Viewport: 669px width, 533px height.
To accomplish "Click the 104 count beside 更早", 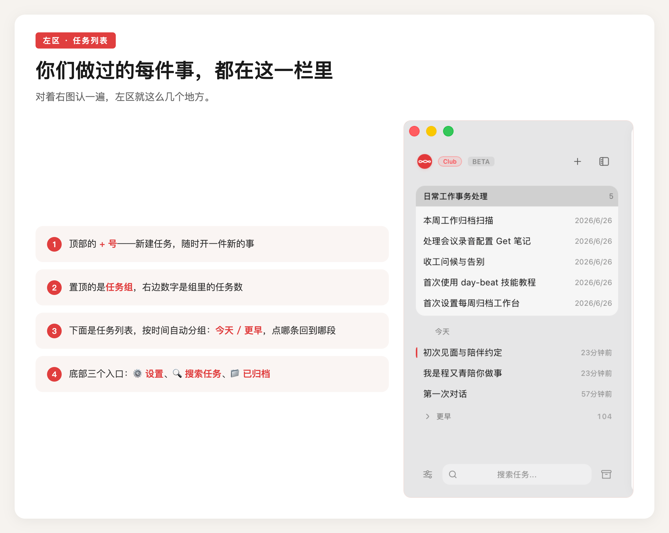I will pyautogui.click(x=604, y=416).
